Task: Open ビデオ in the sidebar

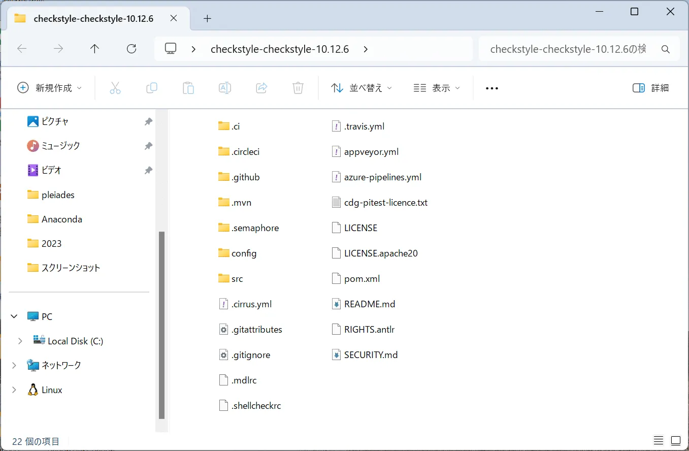Action: 51,171
